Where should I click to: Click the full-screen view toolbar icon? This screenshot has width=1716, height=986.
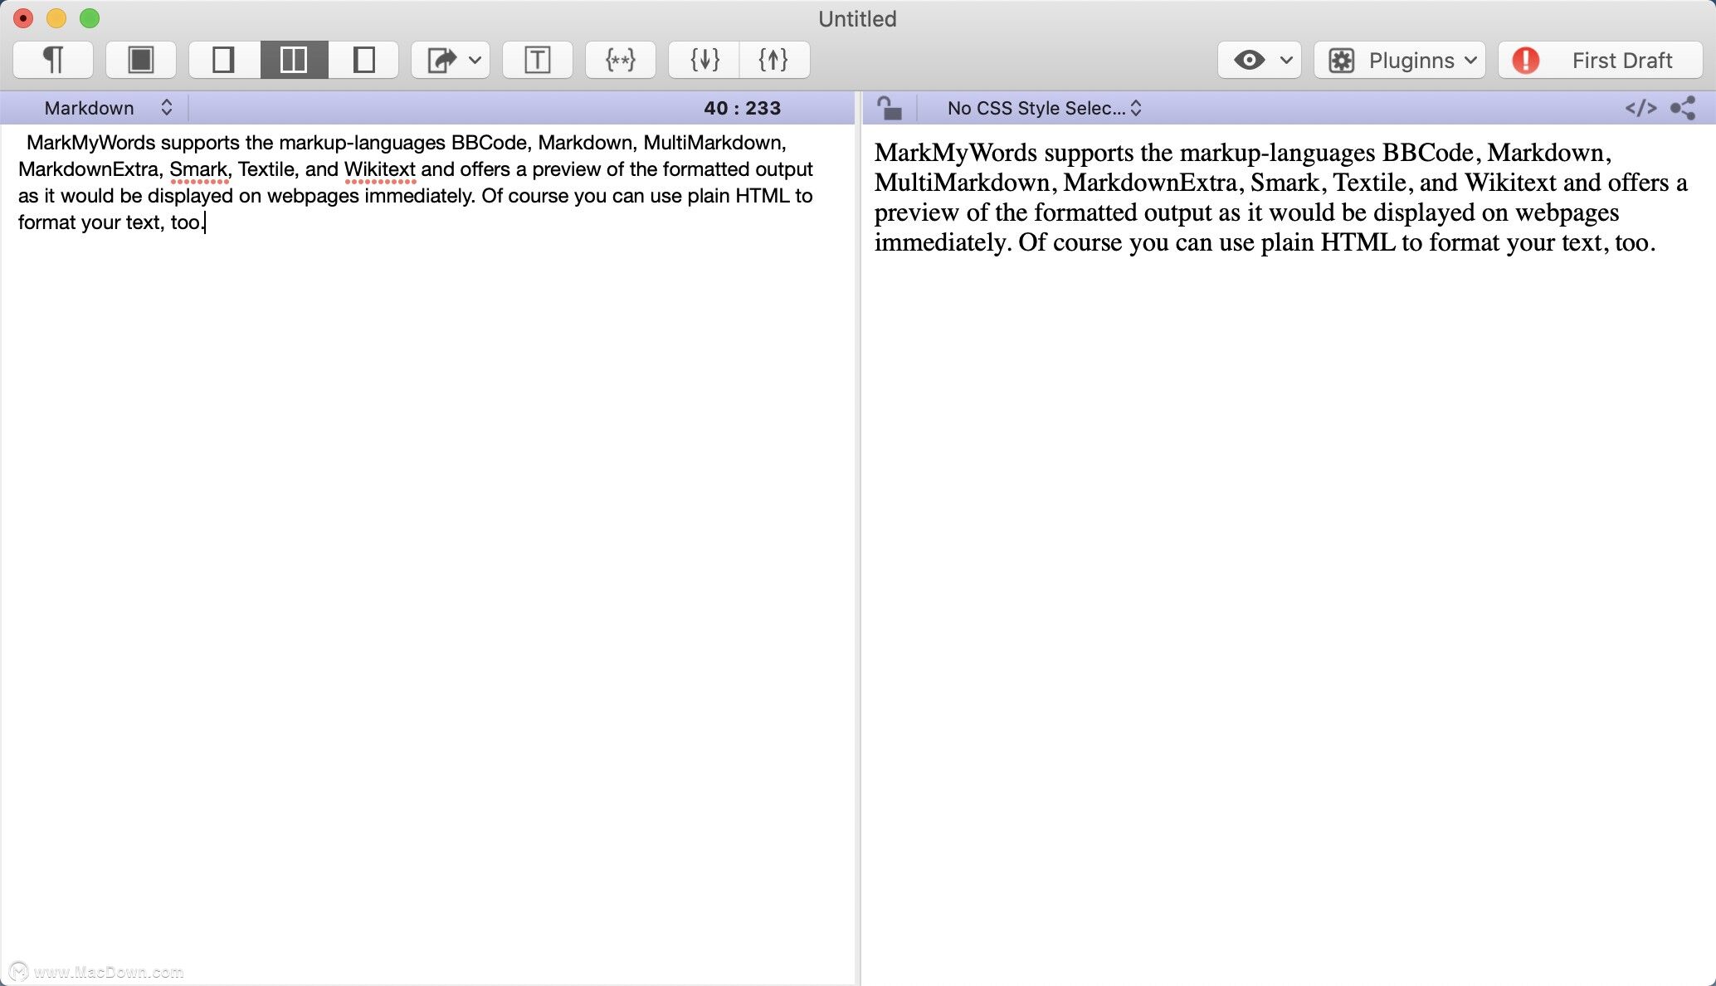click(x=141, y=60)
